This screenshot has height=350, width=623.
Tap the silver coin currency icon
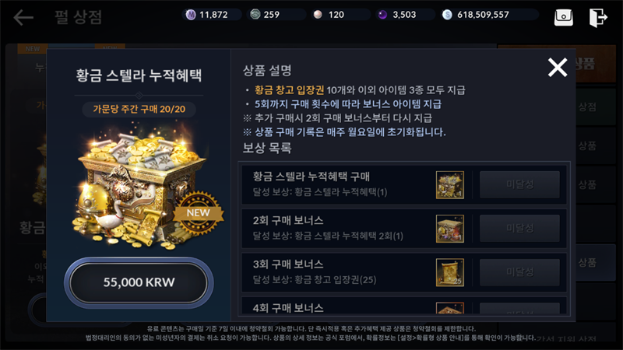coord(447,15)
